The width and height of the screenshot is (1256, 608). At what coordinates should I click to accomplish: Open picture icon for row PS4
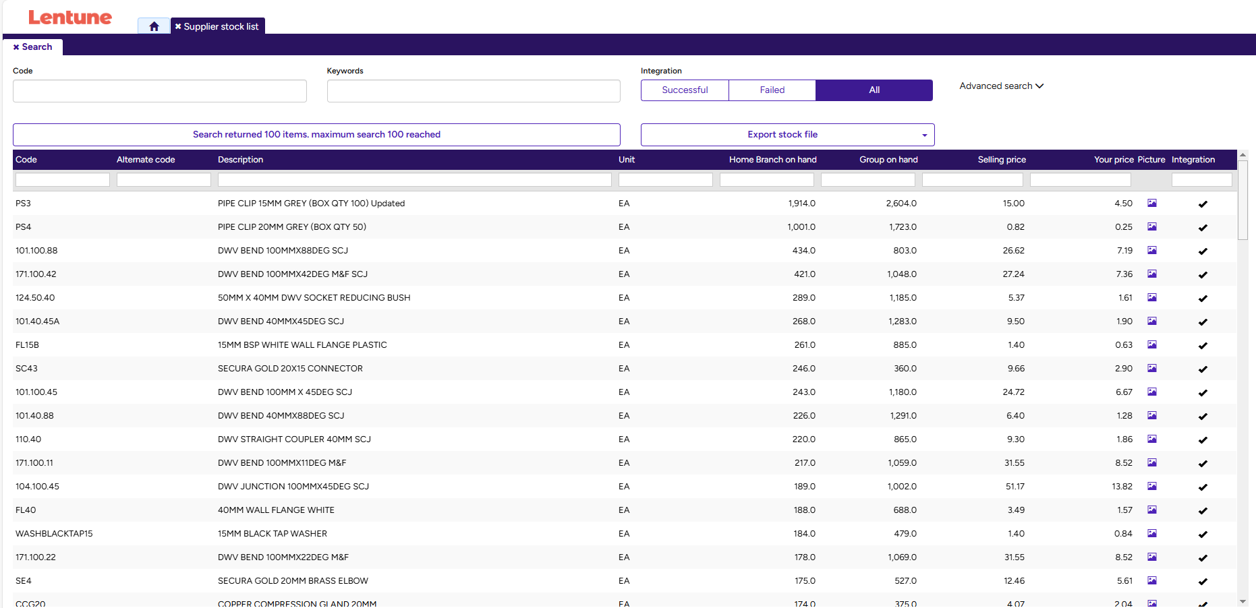coord(1152,226)
